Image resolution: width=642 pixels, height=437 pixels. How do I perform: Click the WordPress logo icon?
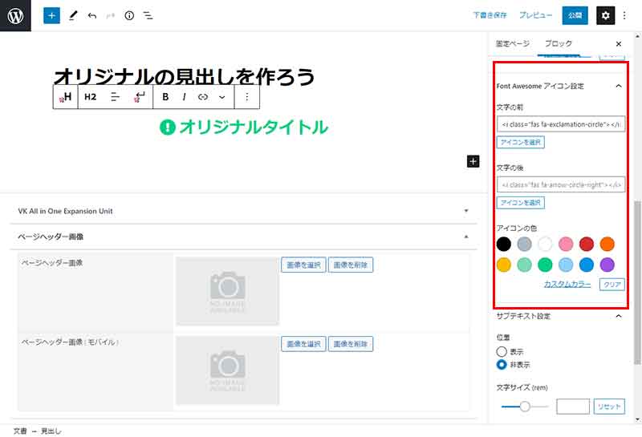[x=15, y=15]
